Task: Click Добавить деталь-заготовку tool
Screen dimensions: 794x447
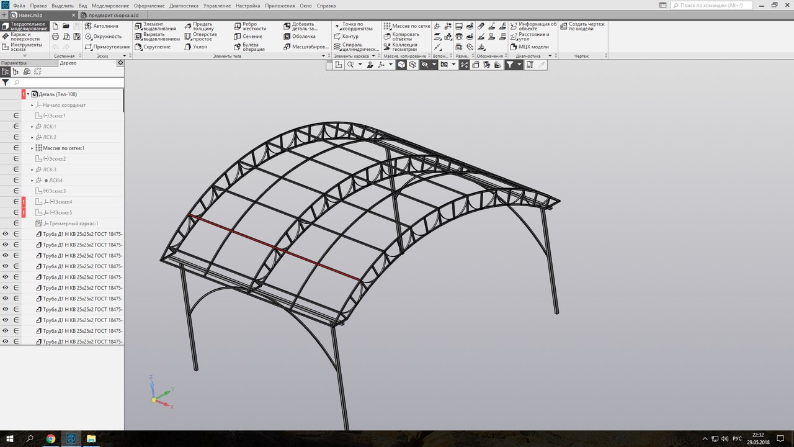Action: (301, 26)
